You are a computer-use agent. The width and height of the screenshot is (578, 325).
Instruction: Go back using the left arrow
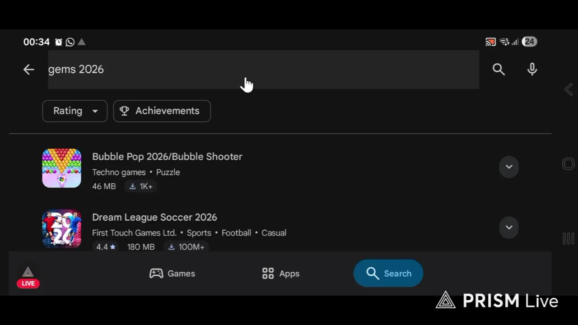(x=28, y=70)
